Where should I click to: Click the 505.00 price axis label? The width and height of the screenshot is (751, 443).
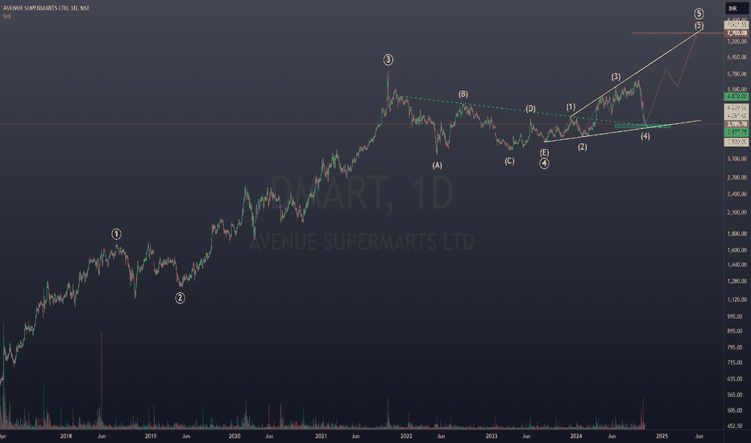(735, 411)
